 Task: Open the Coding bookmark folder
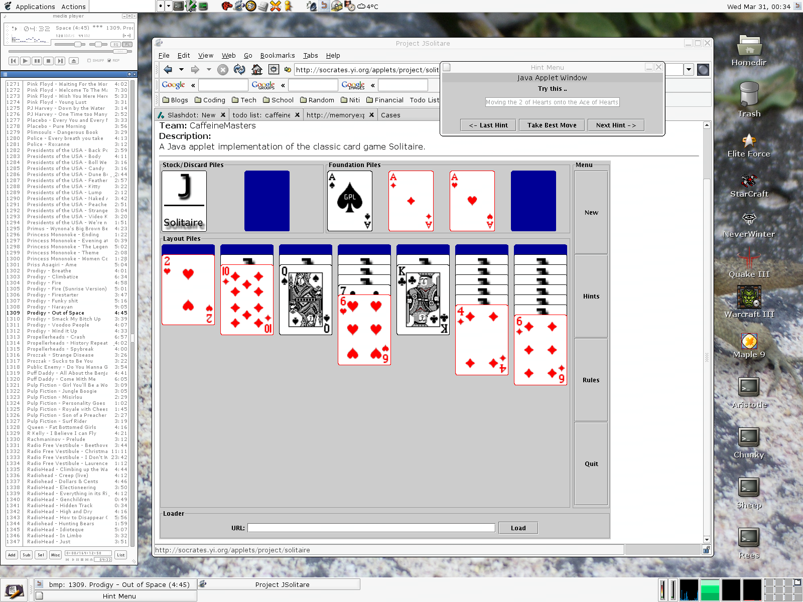[210, 100]
